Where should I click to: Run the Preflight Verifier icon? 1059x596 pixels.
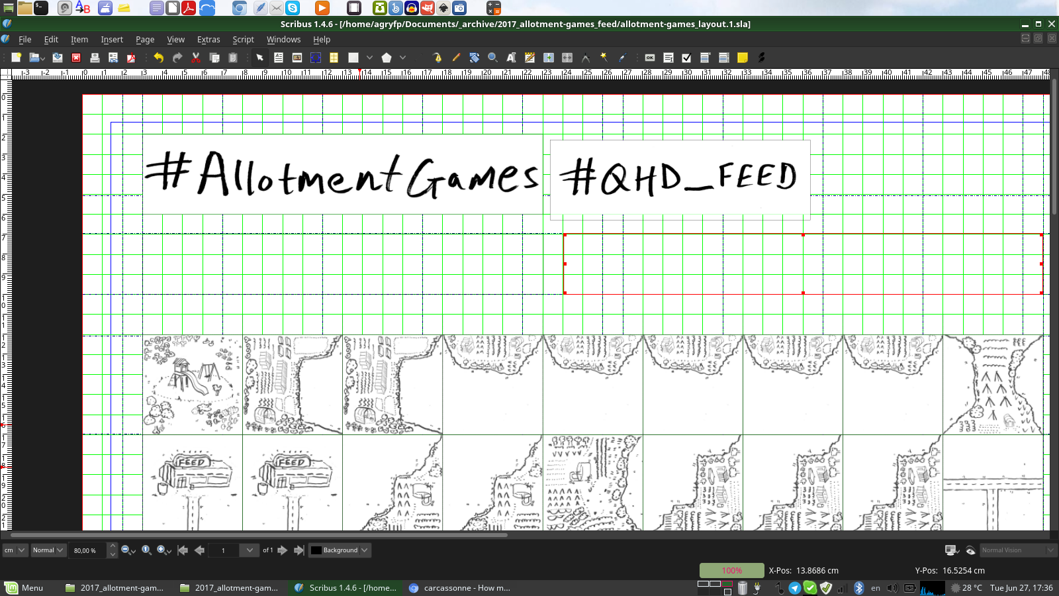click(113, 58)
